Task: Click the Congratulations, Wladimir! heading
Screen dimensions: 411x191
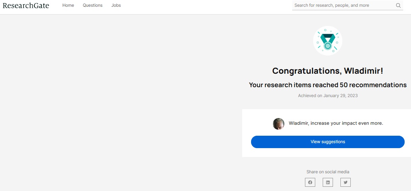Action: (x=328, y=71)
